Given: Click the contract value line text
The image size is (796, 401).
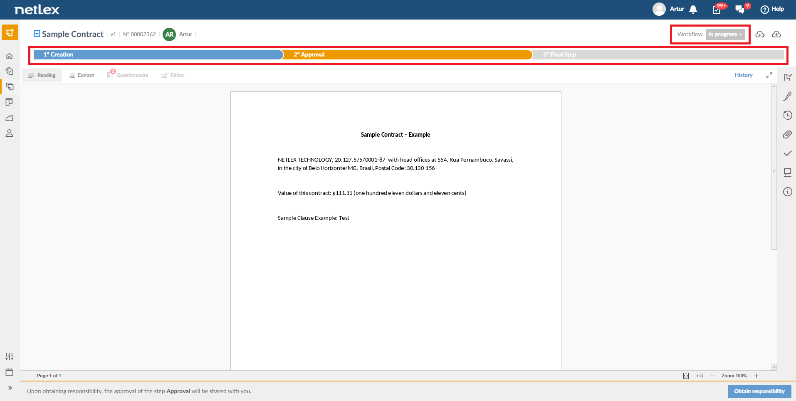Looking at the screenshot, I should 372,193.
